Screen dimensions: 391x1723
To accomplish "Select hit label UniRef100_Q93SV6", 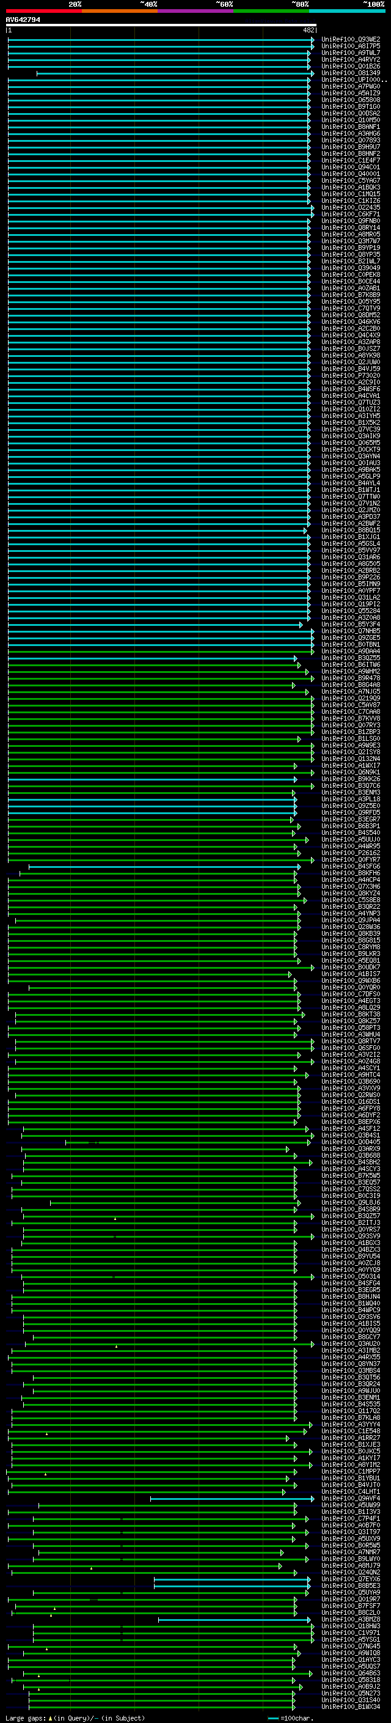I will [351, 1317].
